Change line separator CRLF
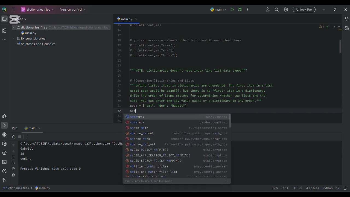Screen dimensions: 350x197 click(285, 188)
